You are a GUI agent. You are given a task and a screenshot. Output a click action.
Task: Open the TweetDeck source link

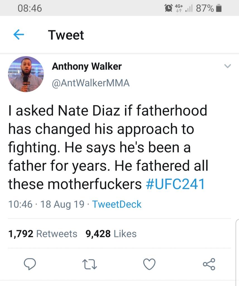tap(117, 204)
